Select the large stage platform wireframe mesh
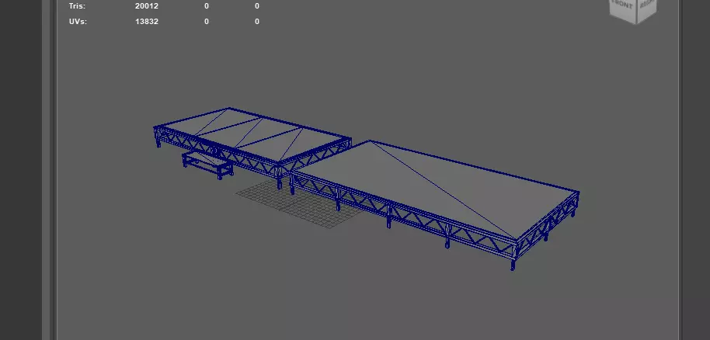Viewport: 710px width, 340px height. 435,205
